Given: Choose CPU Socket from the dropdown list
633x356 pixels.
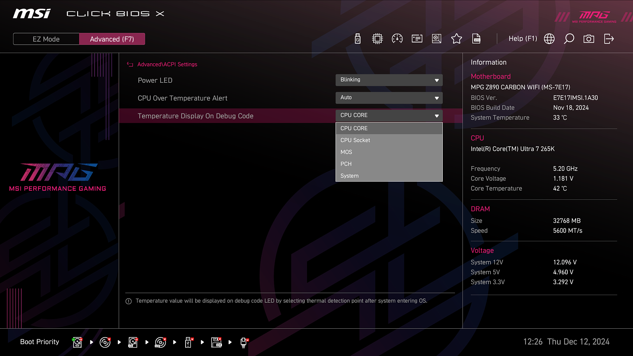Looking at the screenshot, I should pyautogui.click(x=389, y=140).
